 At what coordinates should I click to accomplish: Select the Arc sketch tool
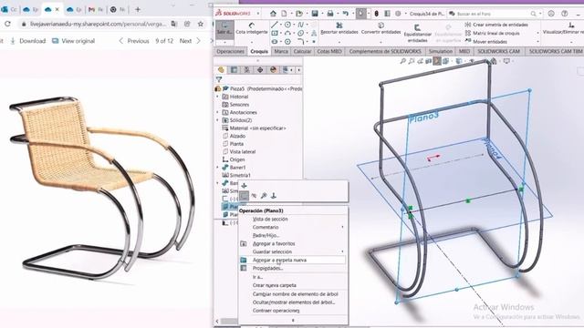point(287,33)
